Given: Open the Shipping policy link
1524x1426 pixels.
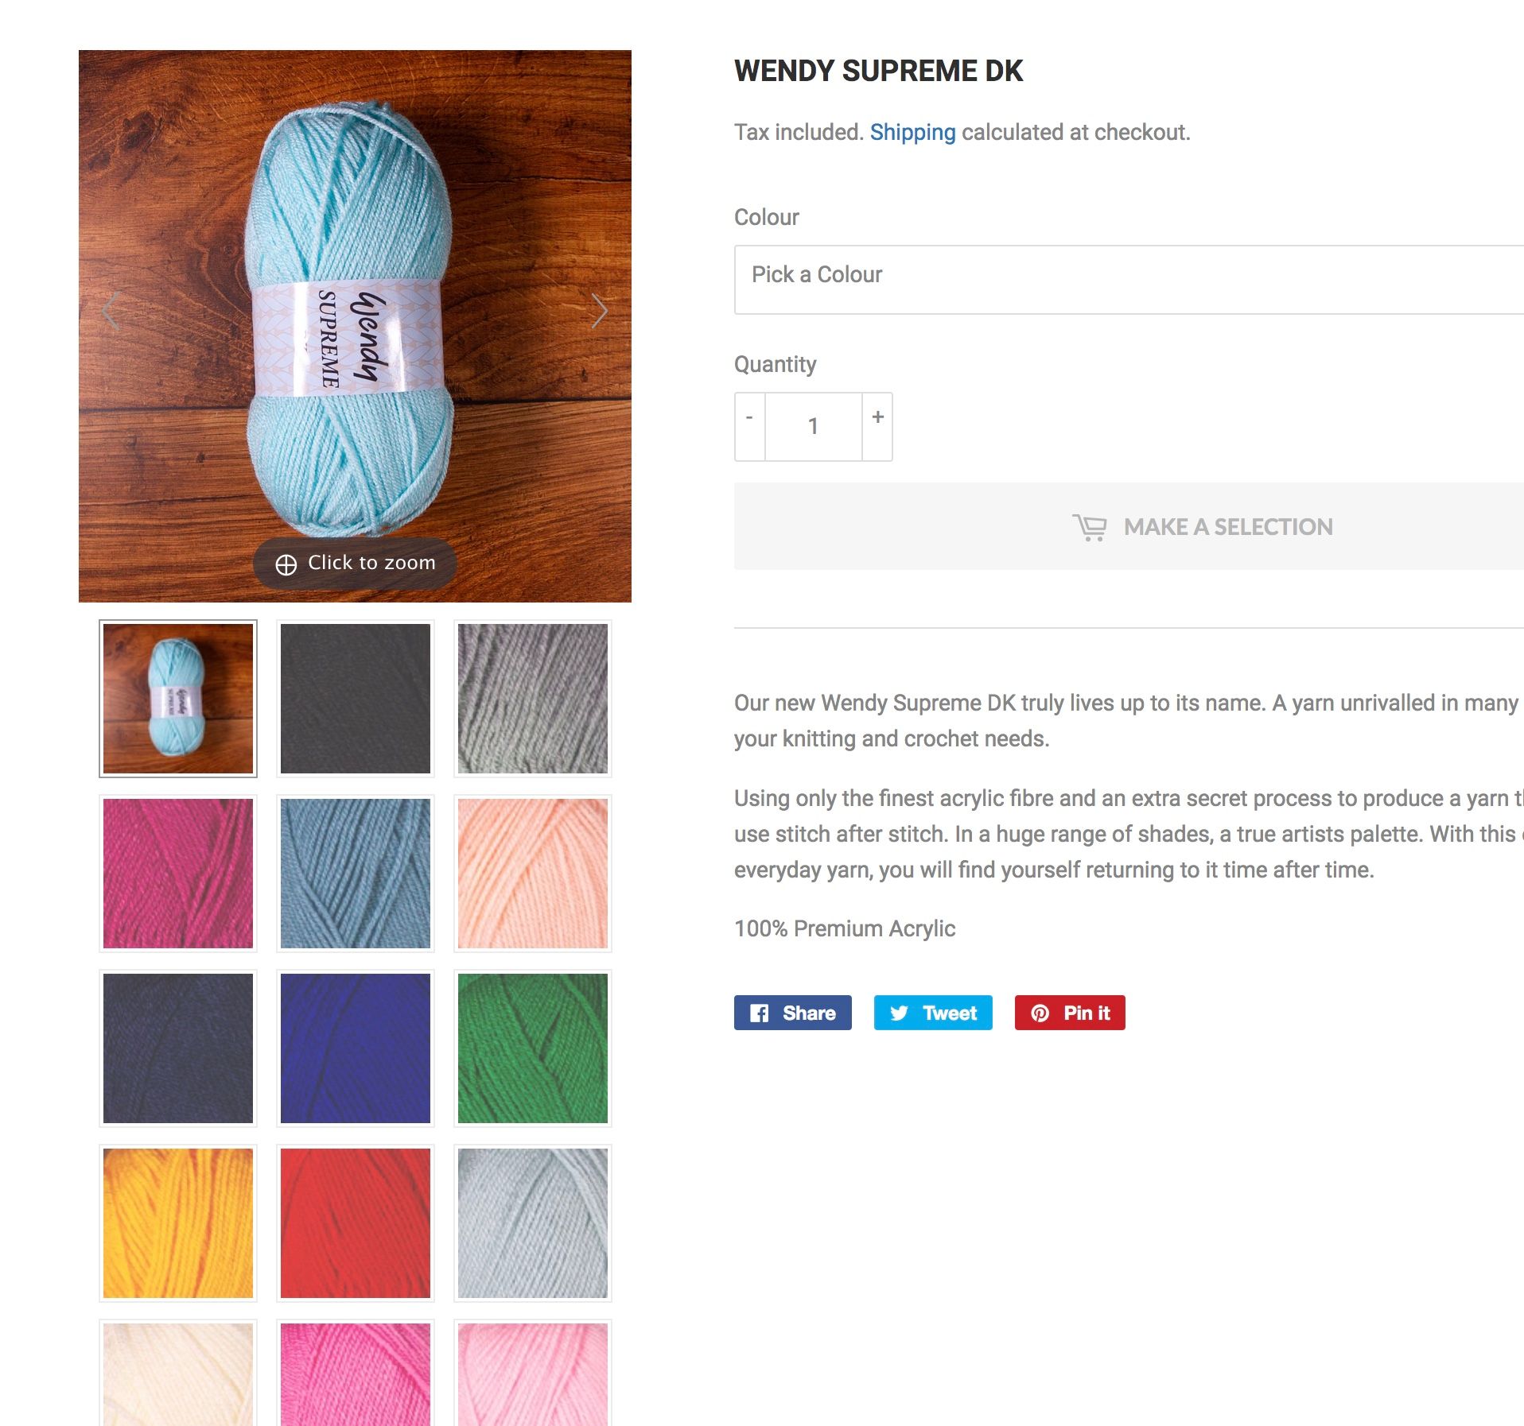Looking at the screenshot, I should point(912,132).
